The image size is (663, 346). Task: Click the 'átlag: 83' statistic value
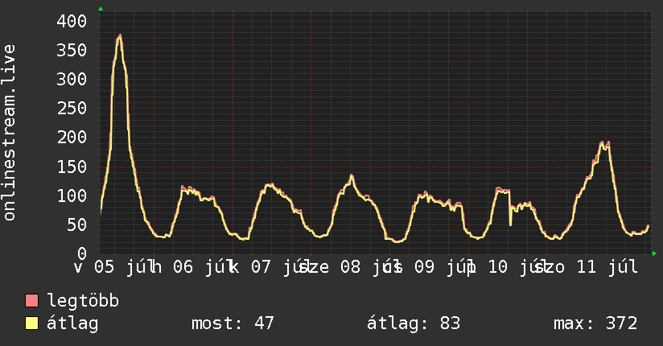pos(413,323)
